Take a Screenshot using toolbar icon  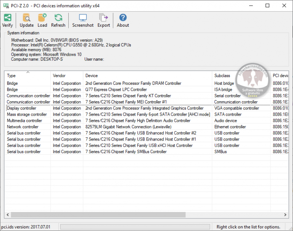pyautogui.click(x=83, y=18)
